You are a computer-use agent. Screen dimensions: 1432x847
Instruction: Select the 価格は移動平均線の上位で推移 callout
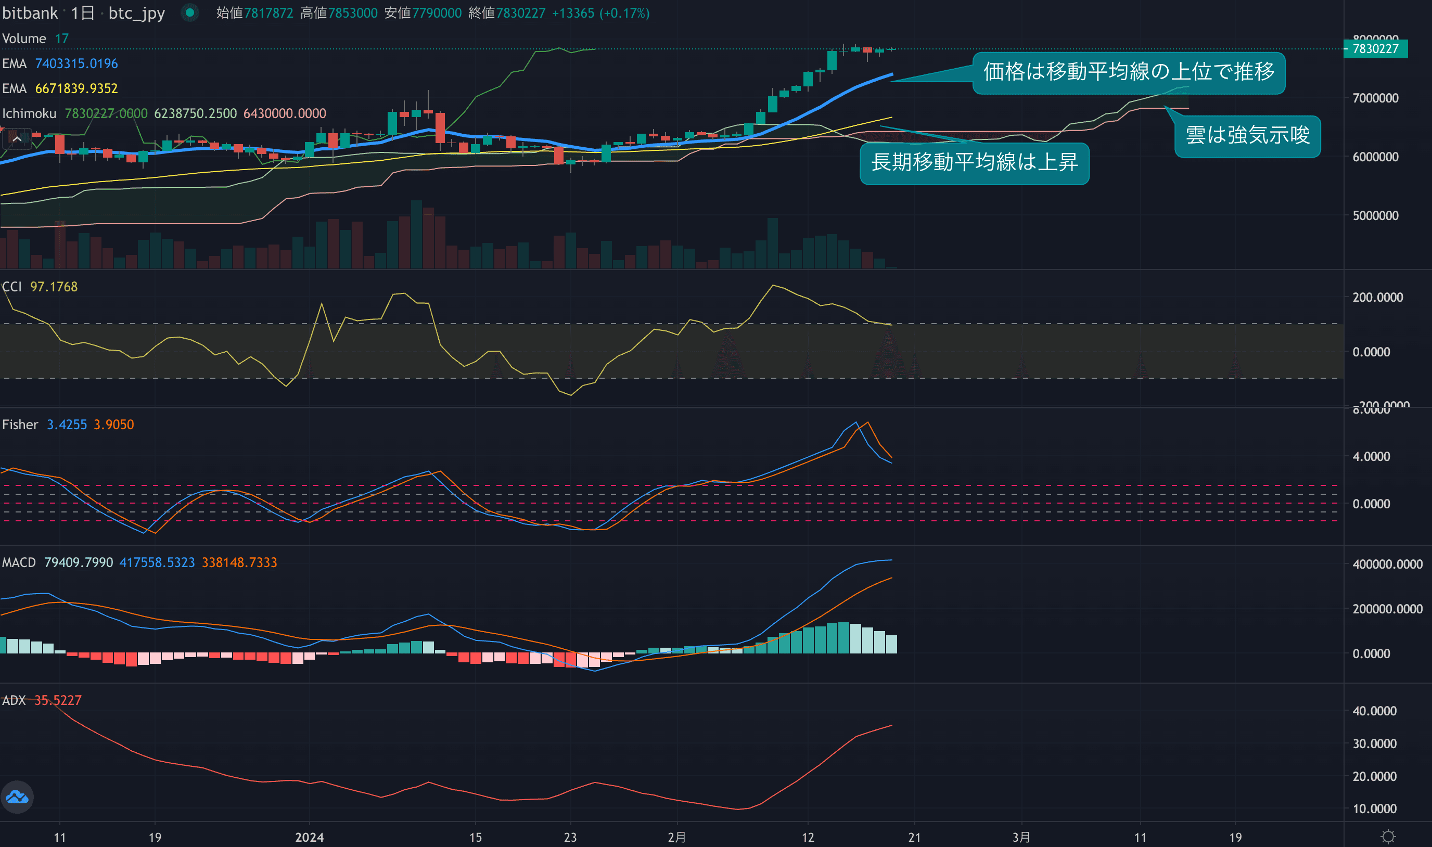click(1128, 72)
